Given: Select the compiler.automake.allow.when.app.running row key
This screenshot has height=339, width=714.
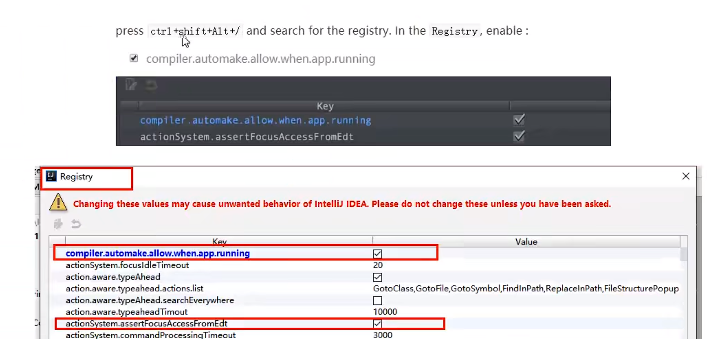Looking at the screenshot, I should (158, 253).
